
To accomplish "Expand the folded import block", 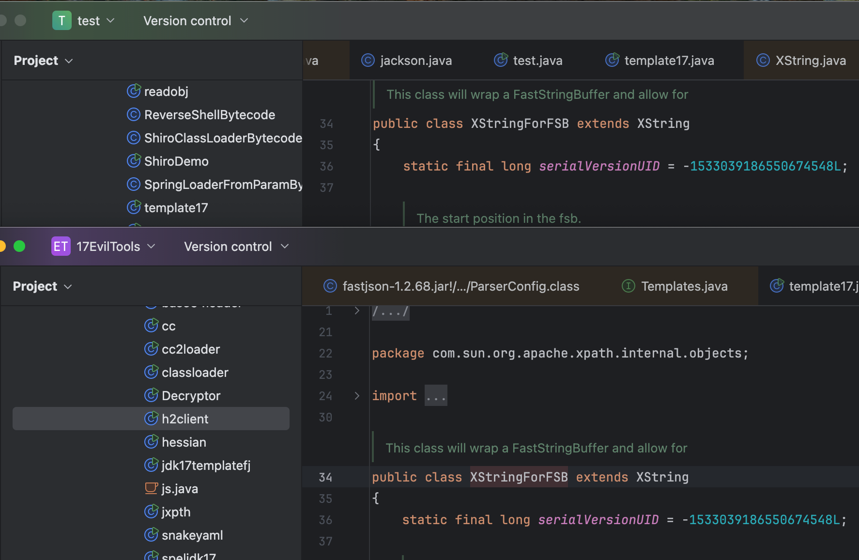I will (357, 396).
